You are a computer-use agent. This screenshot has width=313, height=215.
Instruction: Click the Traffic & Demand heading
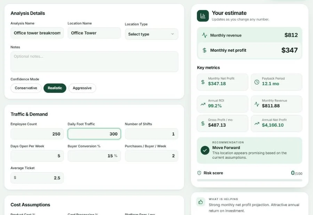[29, 114]
